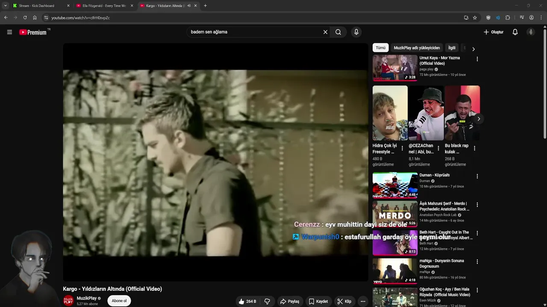This screenshot has width=547, height=307.
Task: Share video with Paylaş button
Action: click(290, 301)
